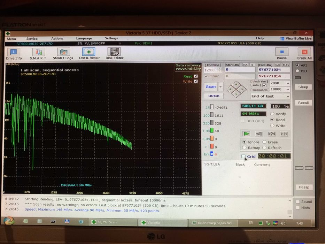
Task: Toggle the Read graph checkbox
Action: click(x=196, y=76)
